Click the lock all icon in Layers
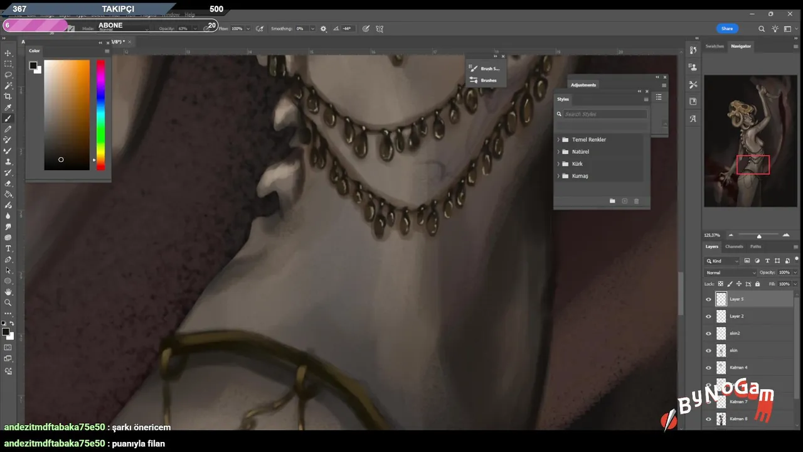This screenshot has width=803, height=452. pyautogui.click(x=757, y=284)
